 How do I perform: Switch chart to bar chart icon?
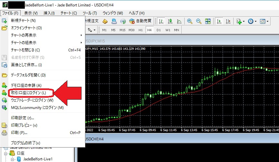point(161,21)
